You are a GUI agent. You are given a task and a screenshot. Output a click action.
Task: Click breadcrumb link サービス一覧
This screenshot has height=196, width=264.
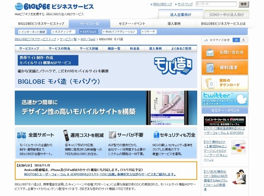click(x=68, y=39)
